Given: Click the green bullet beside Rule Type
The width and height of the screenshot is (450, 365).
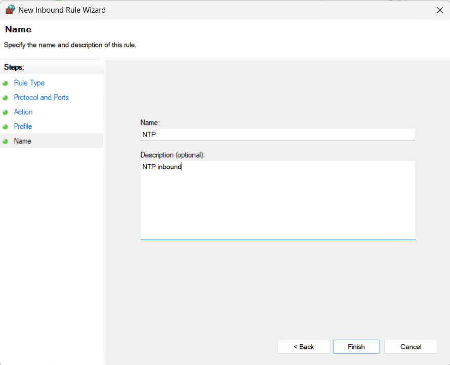Looking at the screenshot, I should point(6,83).
